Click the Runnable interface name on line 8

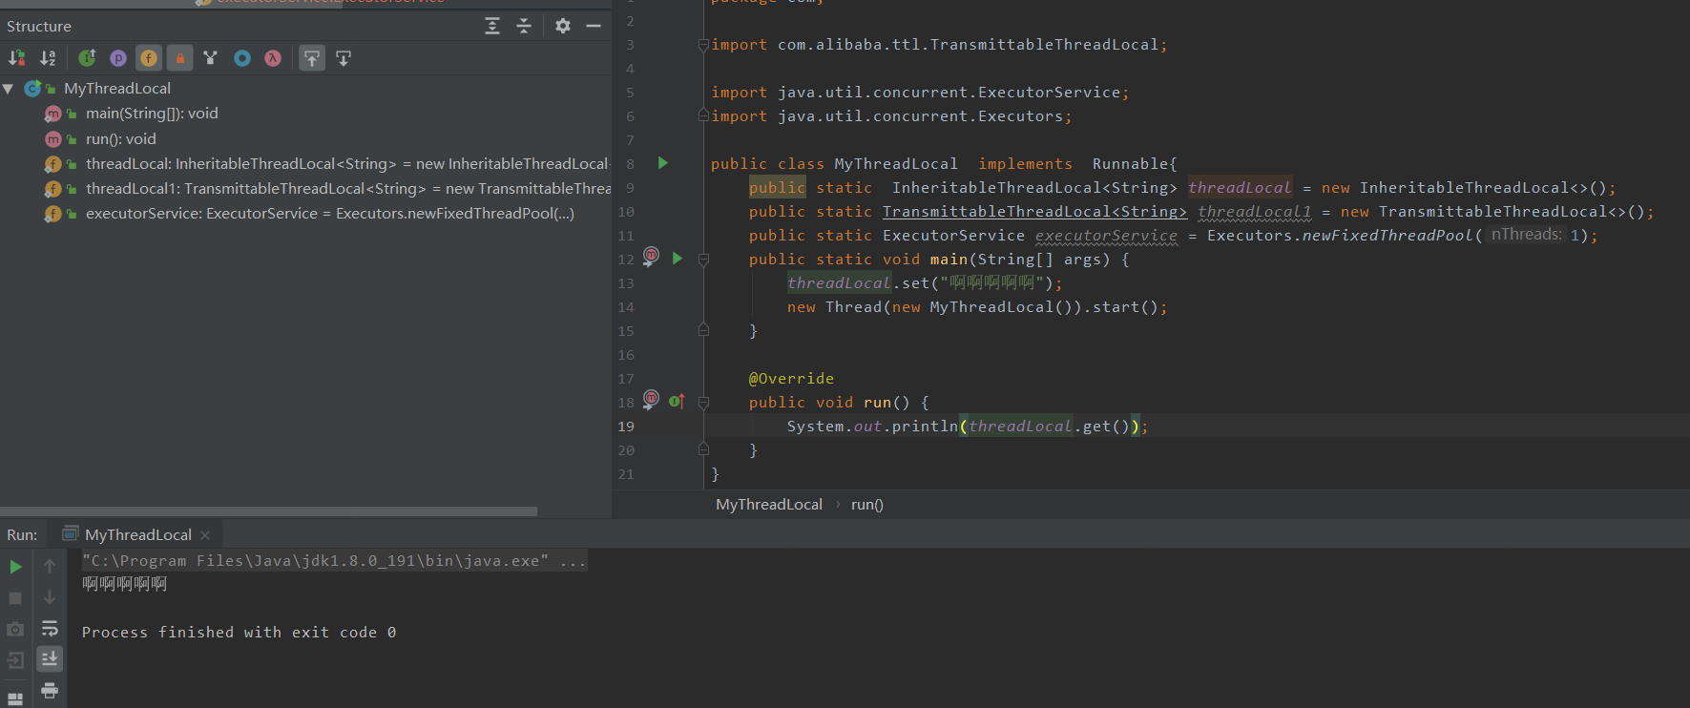pyautogui.click(x=1130, y=164)
